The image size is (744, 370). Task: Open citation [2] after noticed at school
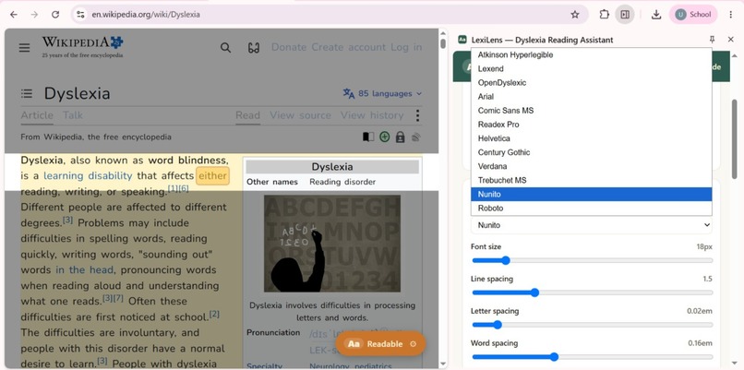[x=214, y=314]
